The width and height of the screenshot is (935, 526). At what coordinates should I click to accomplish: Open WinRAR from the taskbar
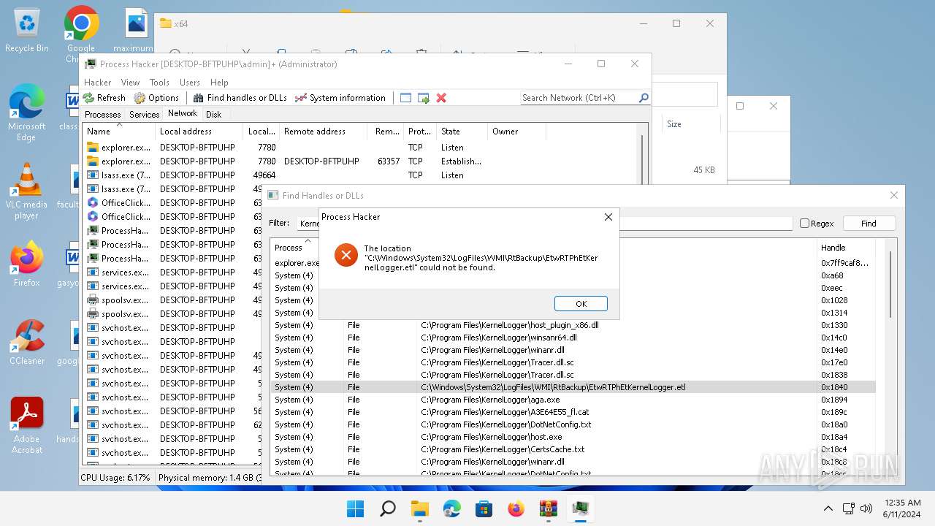coord(549,508)
